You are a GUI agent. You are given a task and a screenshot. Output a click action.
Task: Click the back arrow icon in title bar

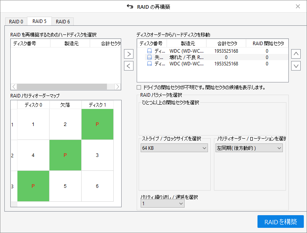coord(130,7)
